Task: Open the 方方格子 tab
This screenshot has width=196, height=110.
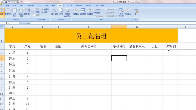Action: 89,5
